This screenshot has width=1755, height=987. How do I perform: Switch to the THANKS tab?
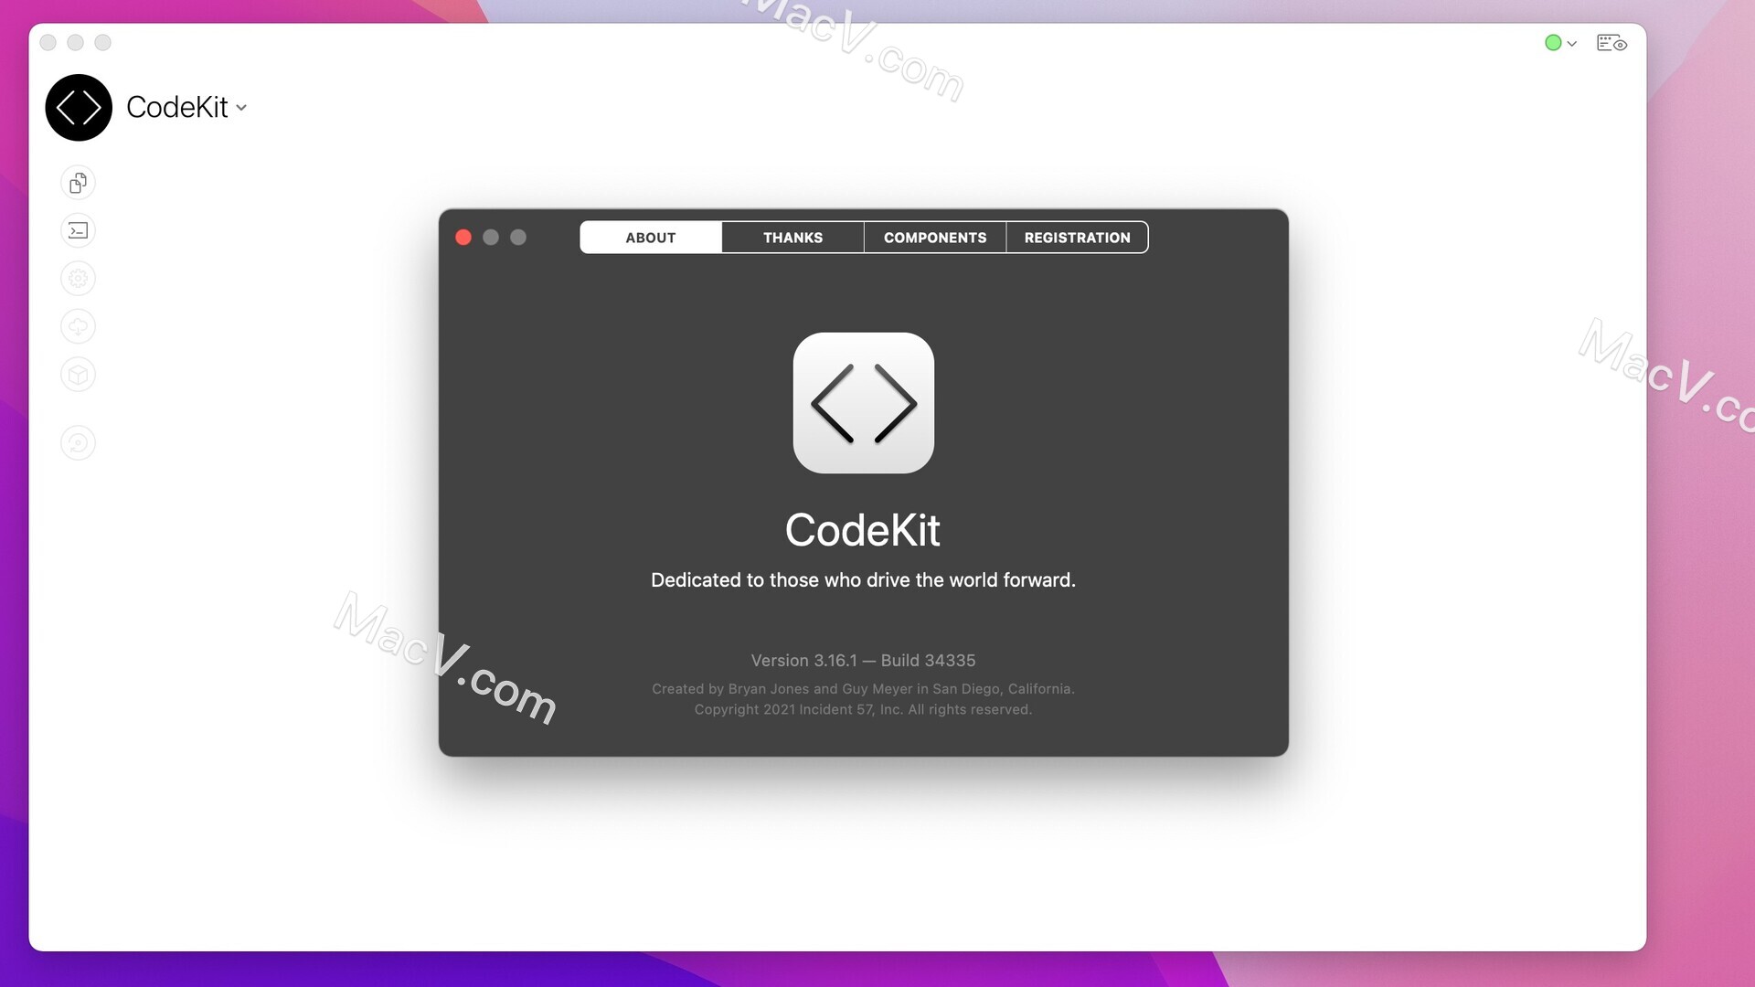pos(792,238)
